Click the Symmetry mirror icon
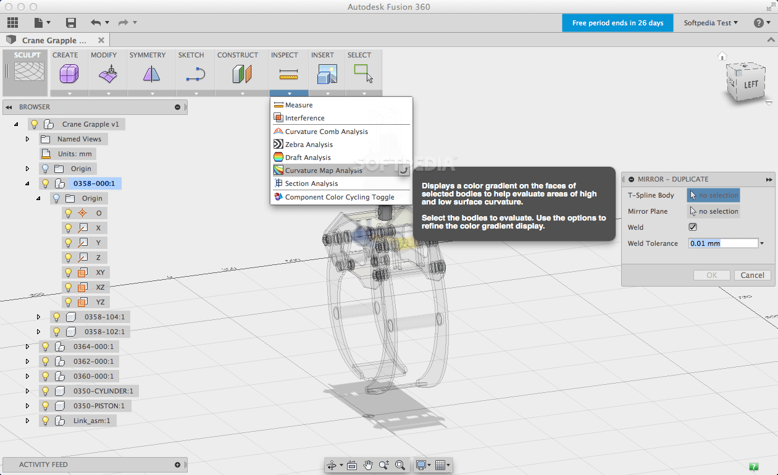Screen dimensions: 778x475 152,75
